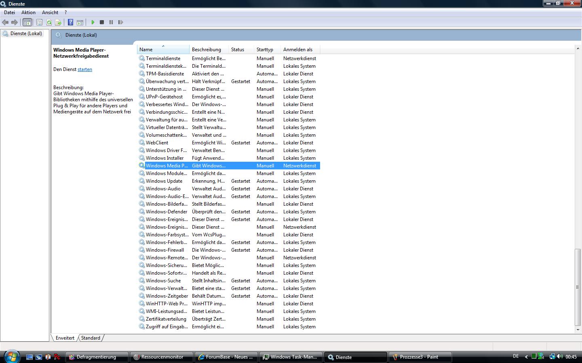Image resolution: width=582 pixels, height=363 pixels.
Task: Click the scroll down arrow of the list
Action: [578, 330]
